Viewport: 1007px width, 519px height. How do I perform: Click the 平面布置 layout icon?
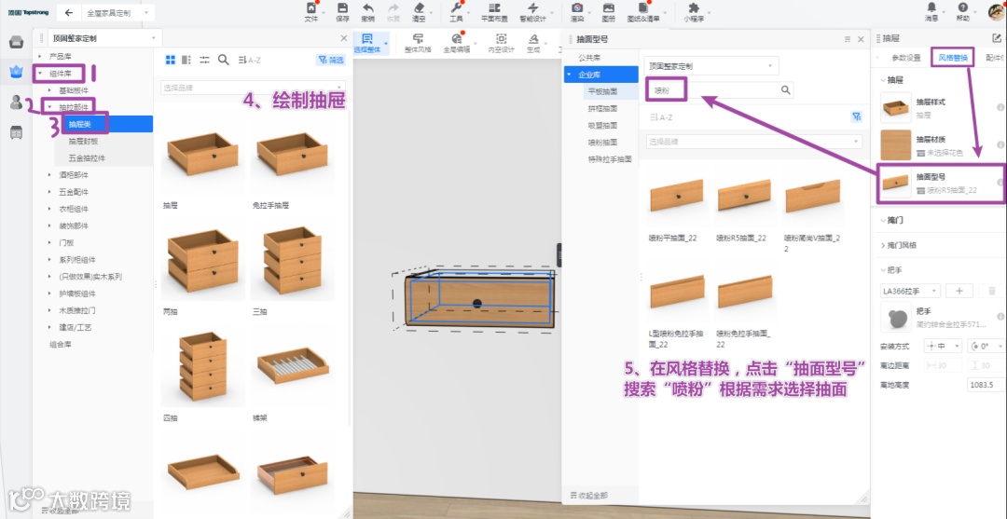point(494,8)
